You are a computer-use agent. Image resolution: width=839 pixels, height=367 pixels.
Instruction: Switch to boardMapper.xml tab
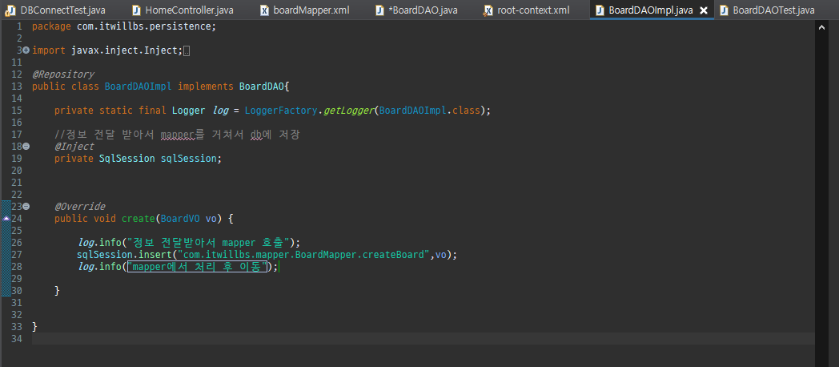click(x=311, y=10)
